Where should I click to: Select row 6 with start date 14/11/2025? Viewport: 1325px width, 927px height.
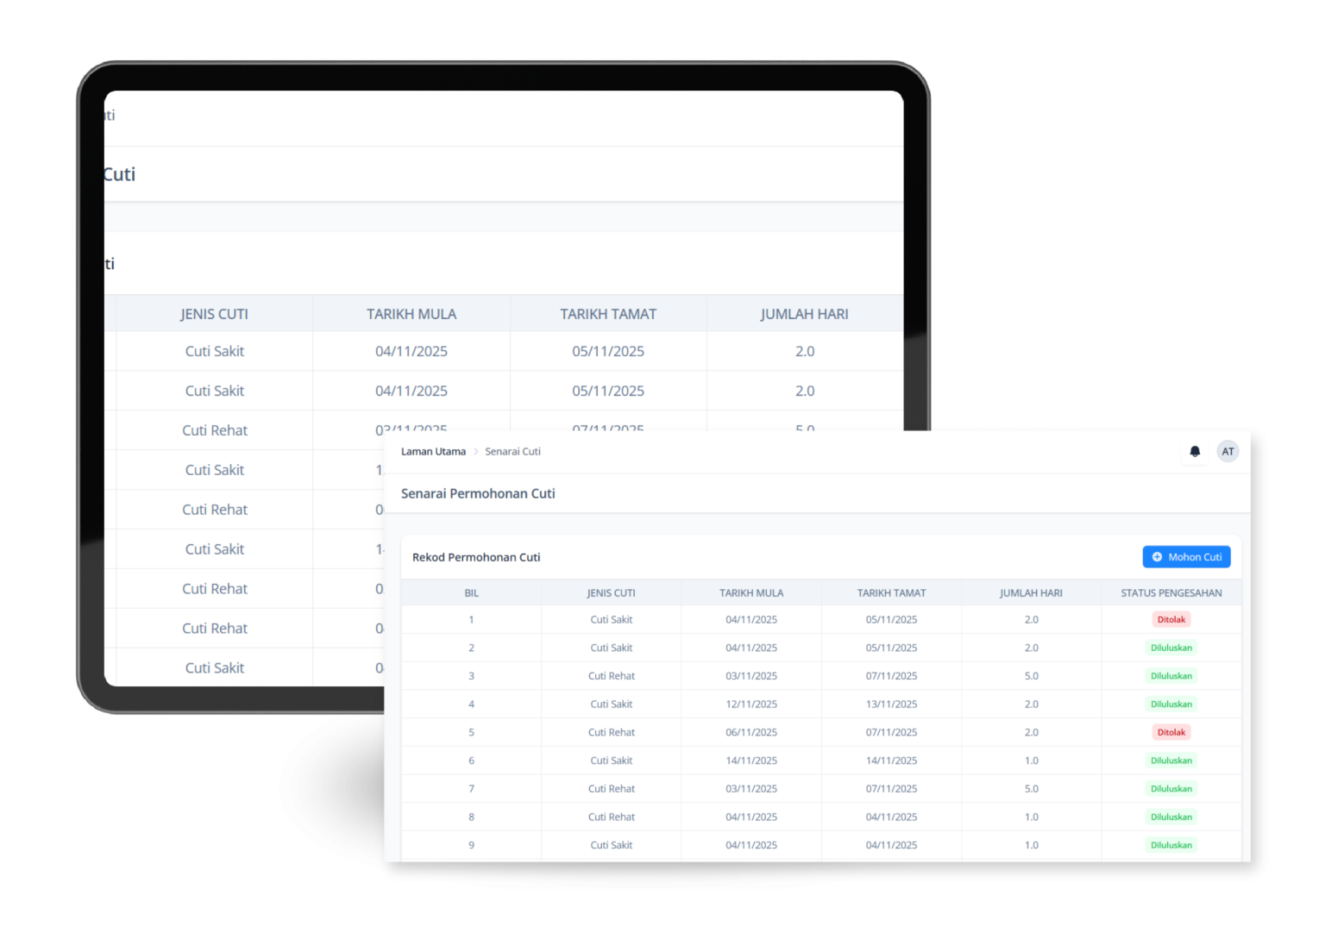[x=750, y=761]
